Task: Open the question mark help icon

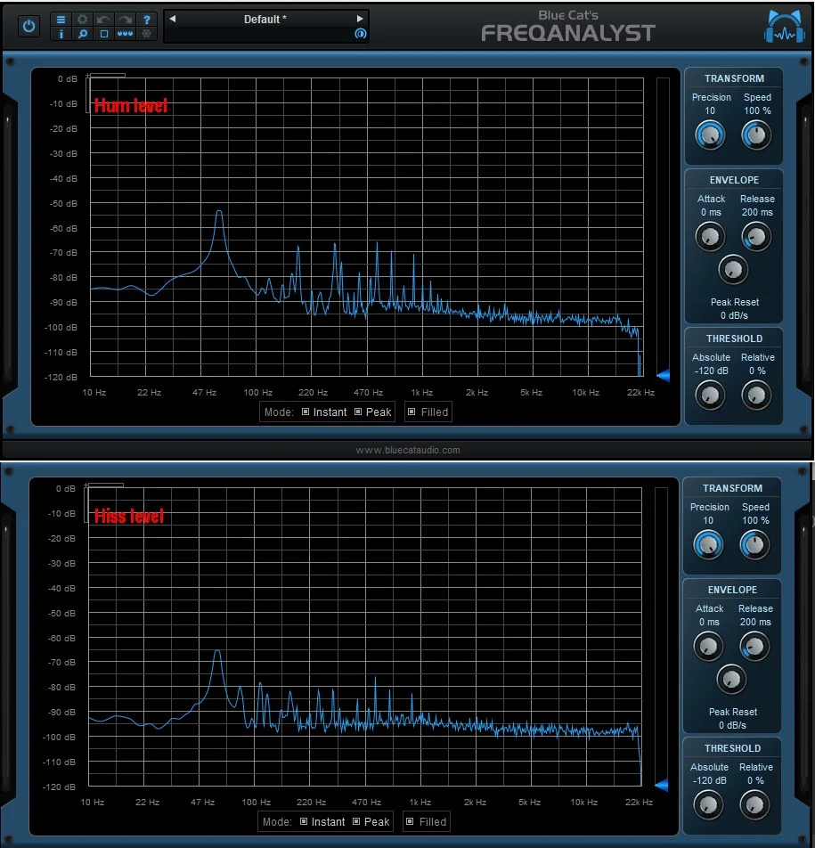Action: pos(147,20)
